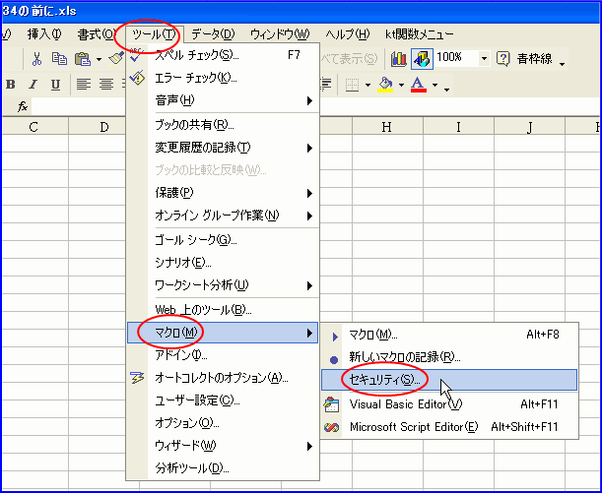This screenshot has height=493, width=602.
Task: Click the Copy icon in toolbar
Action: point(59,59)
